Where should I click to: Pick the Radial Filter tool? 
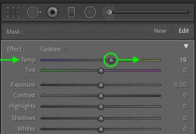point(90,12)
